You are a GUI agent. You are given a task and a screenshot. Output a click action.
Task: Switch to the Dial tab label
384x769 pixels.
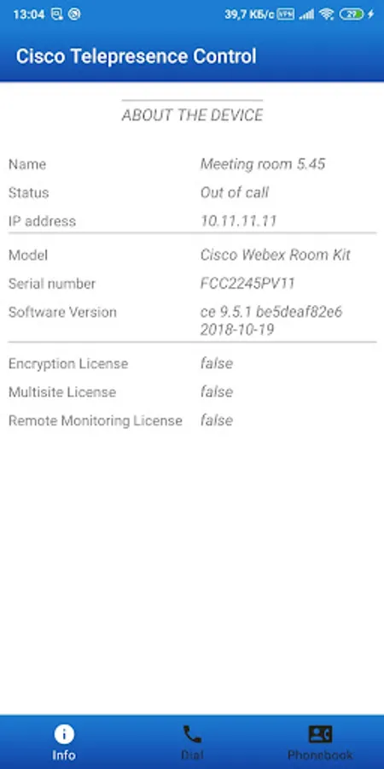192,754
